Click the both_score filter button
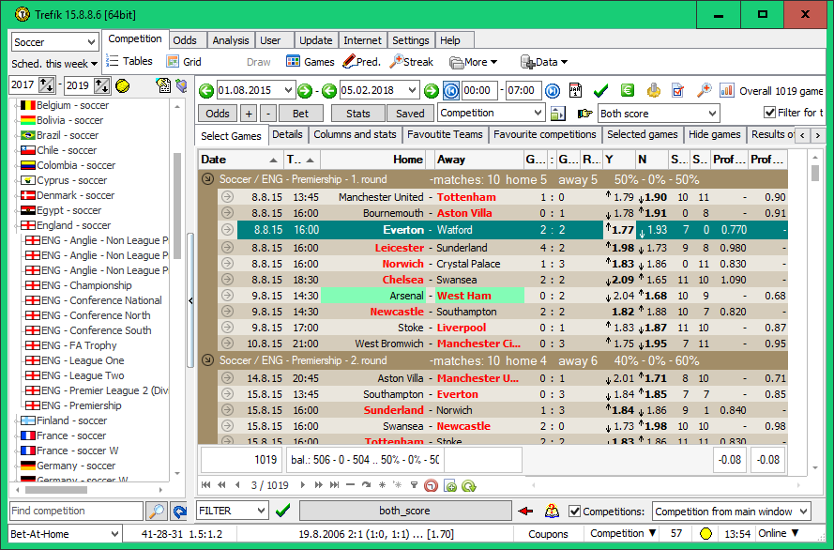Screen dimensions: 834x550 [405, 511]
